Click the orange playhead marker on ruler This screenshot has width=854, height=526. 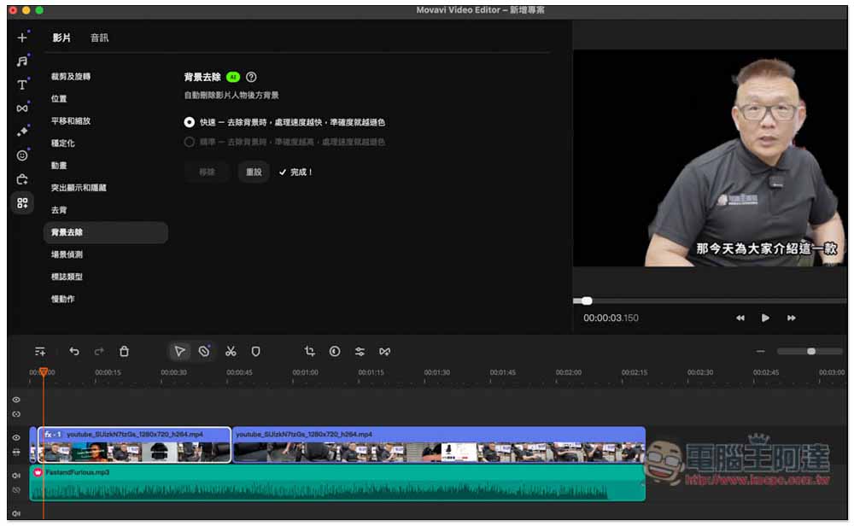[44, 372]
